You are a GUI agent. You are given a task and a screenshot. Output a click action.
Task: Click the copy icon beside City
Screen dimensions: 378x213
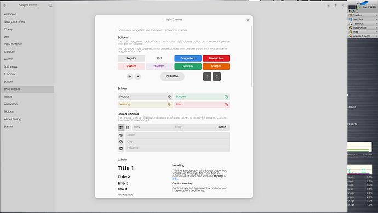121,142
